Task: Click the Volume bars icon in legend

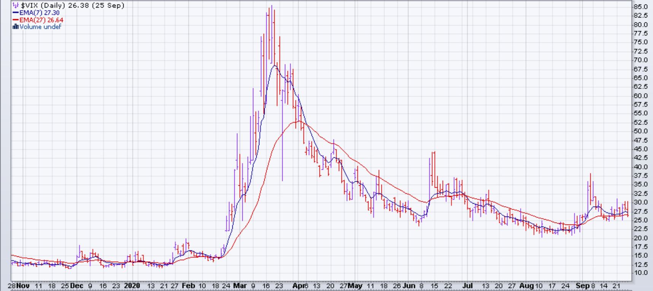Action: pos(16,27)
